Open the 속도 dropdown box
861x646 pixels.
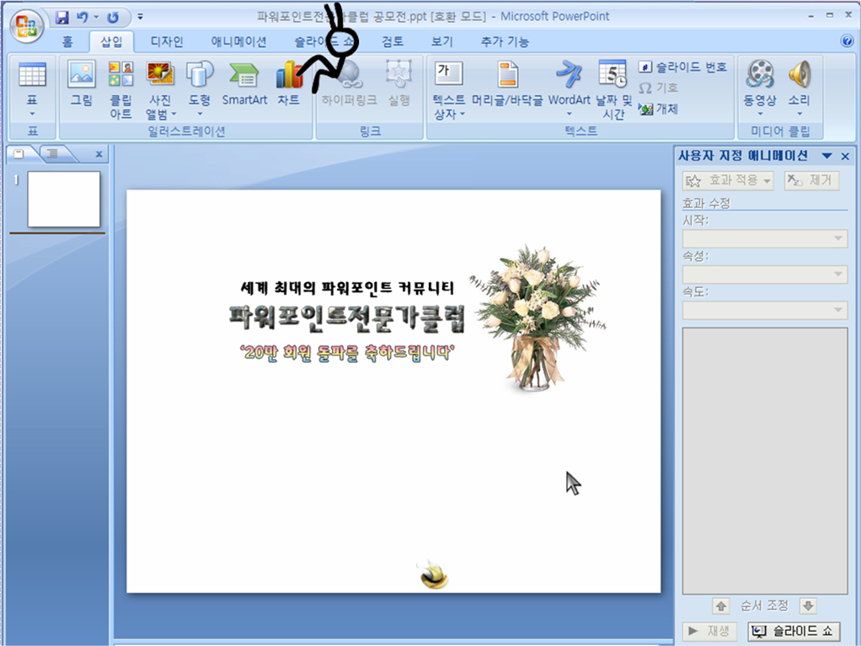[x=765, y=310]
